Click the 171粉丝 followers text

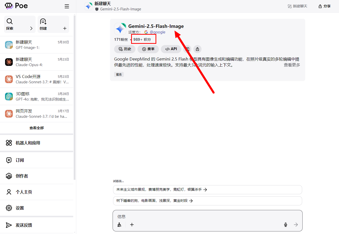[121, 40]
